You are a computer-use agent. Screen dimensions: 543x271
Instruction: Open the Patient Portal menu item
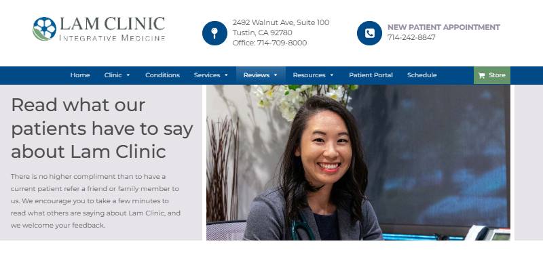[371, 75]
